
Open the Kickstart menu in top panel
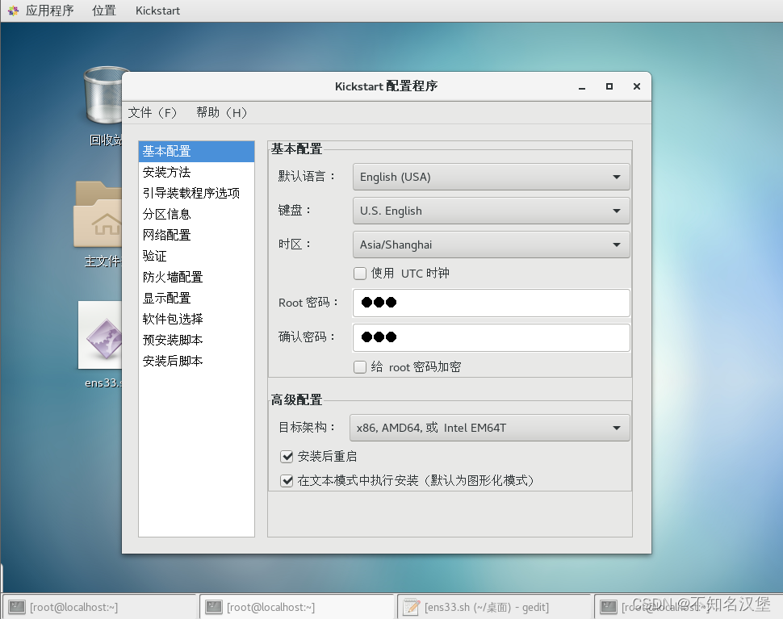[157, 10]
